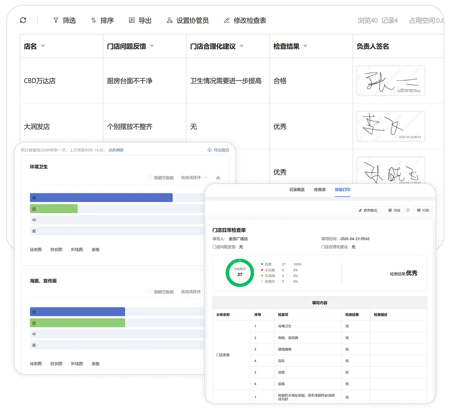Expand the 门店问题反馈 column dropdown arrow

pyautogui.click(x=152, y=46)
